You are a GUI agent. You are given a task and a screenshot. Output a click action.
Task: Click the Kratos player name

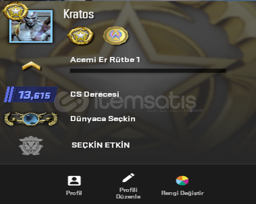coord(79,14)
